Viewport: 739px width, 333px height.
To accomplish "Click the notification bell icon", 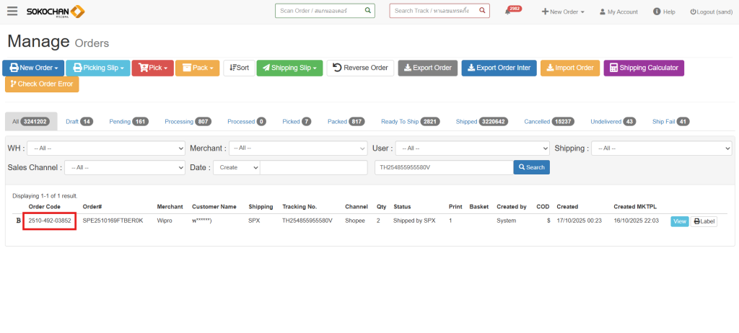I will coord(508,12).
